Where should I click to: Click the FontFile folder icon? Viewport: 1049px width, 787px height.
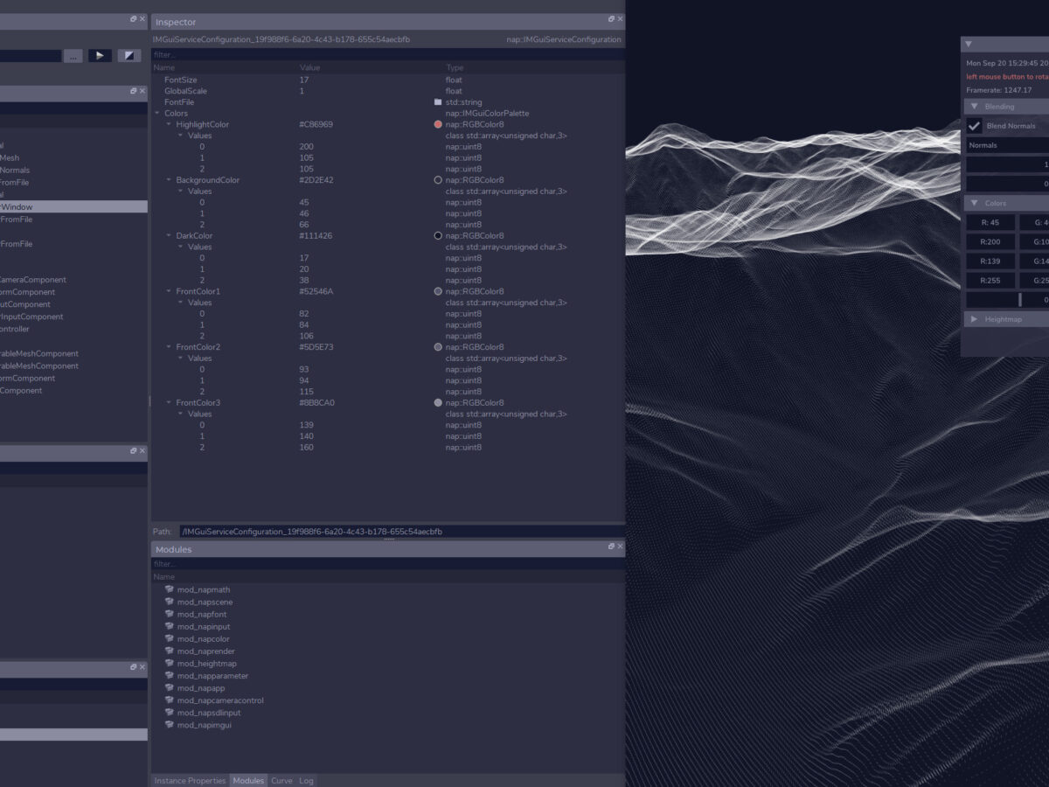(438, 102)
